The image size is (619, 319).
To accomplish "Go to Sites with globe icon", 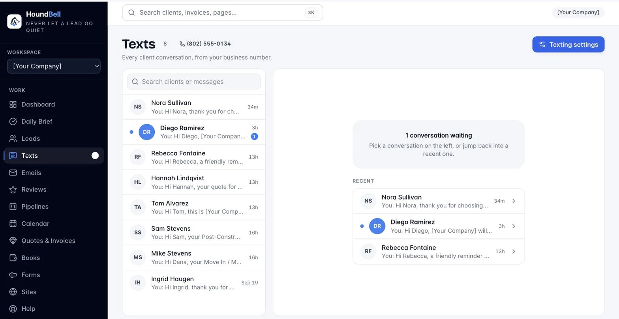I will pos(54,292).
